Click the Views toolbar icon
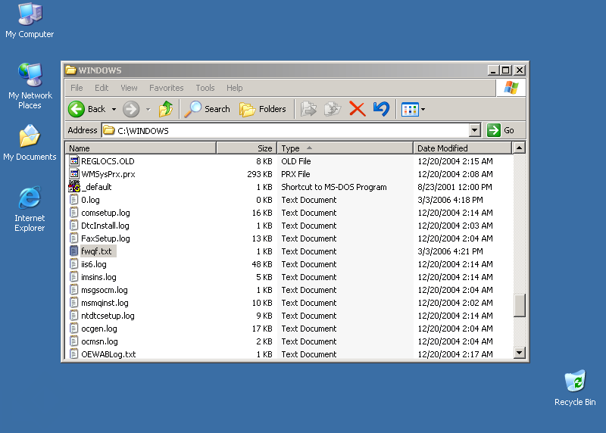This screenshot has width=606, height=433. pos(410,109)
